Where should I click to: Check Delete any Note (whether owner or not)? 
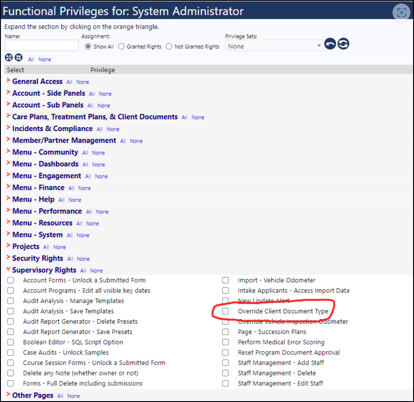coord(11,373)
